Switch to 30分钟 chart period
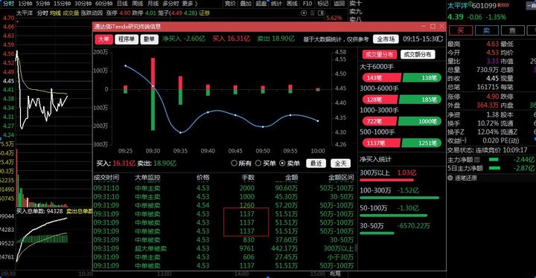Viewport: 536px width, 278px height. click(83, 4)
